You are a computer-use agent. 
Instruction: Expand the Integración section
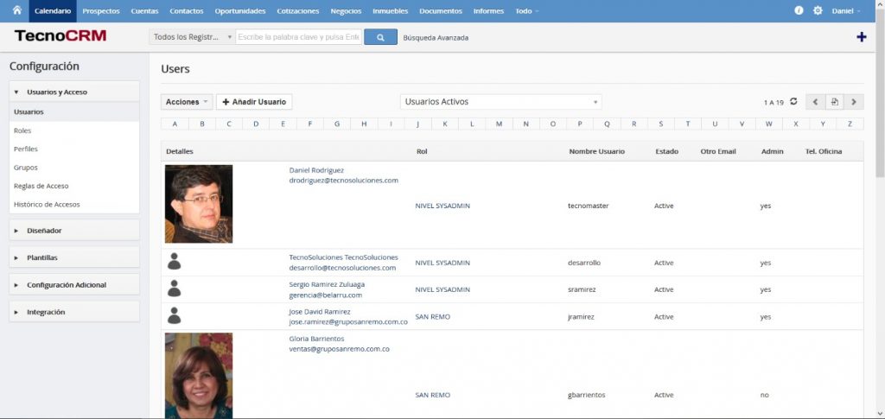click(74, 312)
